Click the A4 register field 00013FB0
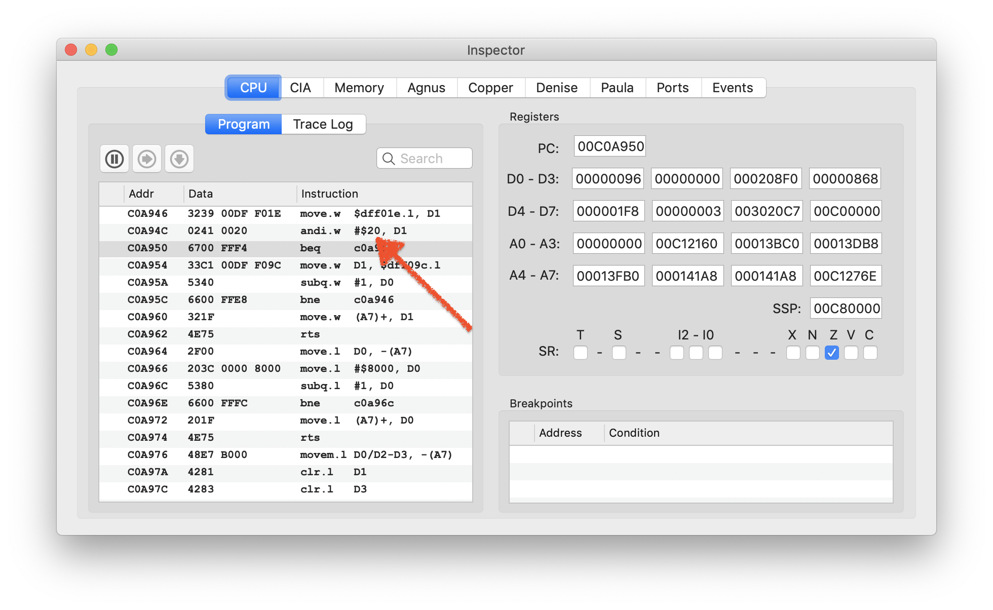This screenshot has height=610, width=993. pyautogui.click(x=608, y=276)
